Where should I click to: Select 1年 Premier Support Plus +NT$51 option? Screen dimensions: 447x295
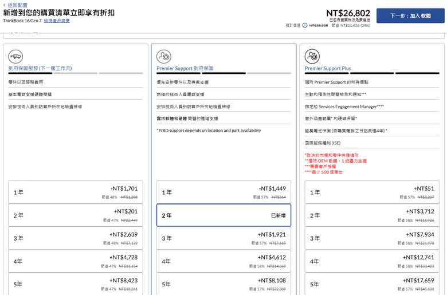[x=372, y=192]
